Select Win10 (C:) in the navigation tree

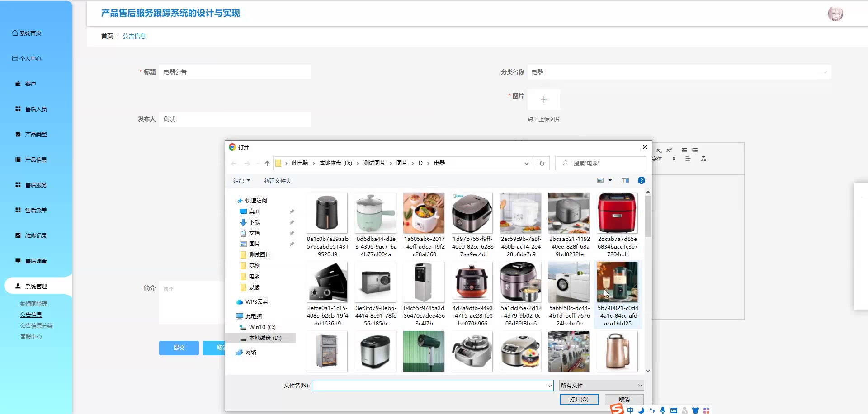(x=257, y=327)
